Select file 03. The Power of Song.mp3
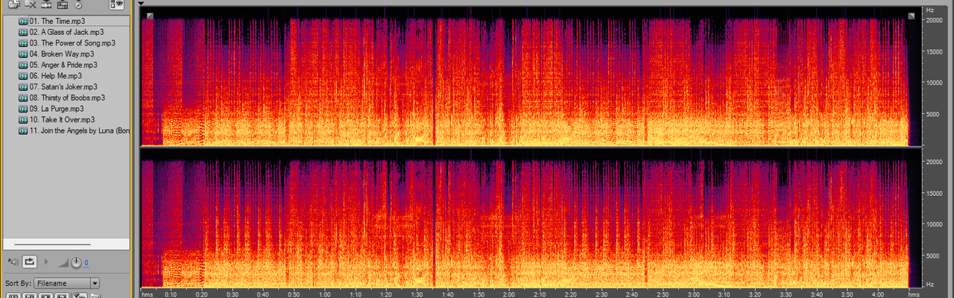Image resolution: width=954 pixels, height=298 pixels. [x=72, y=43]
